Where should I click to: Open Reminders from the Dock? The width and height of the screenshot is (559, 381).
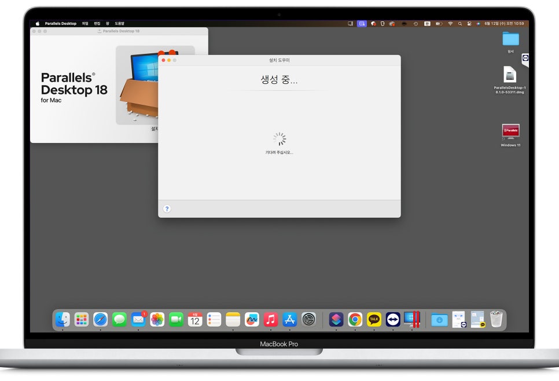point(214,319)
